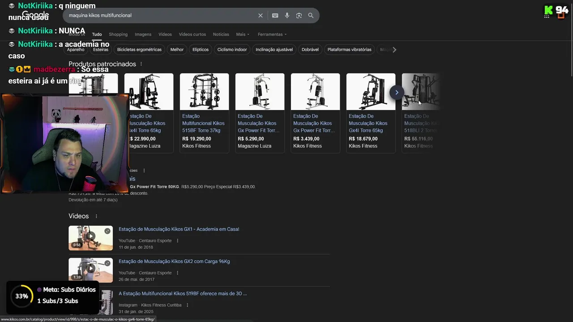Click the R$ 19.290,00 price text
Viewport: 573px width, 322px height.
coord(197,139)
